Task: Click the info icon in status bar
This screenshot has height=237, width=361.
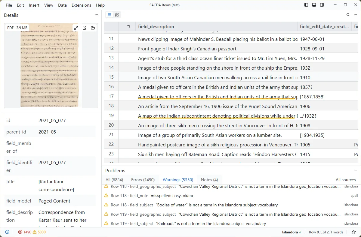Action: 7,232
